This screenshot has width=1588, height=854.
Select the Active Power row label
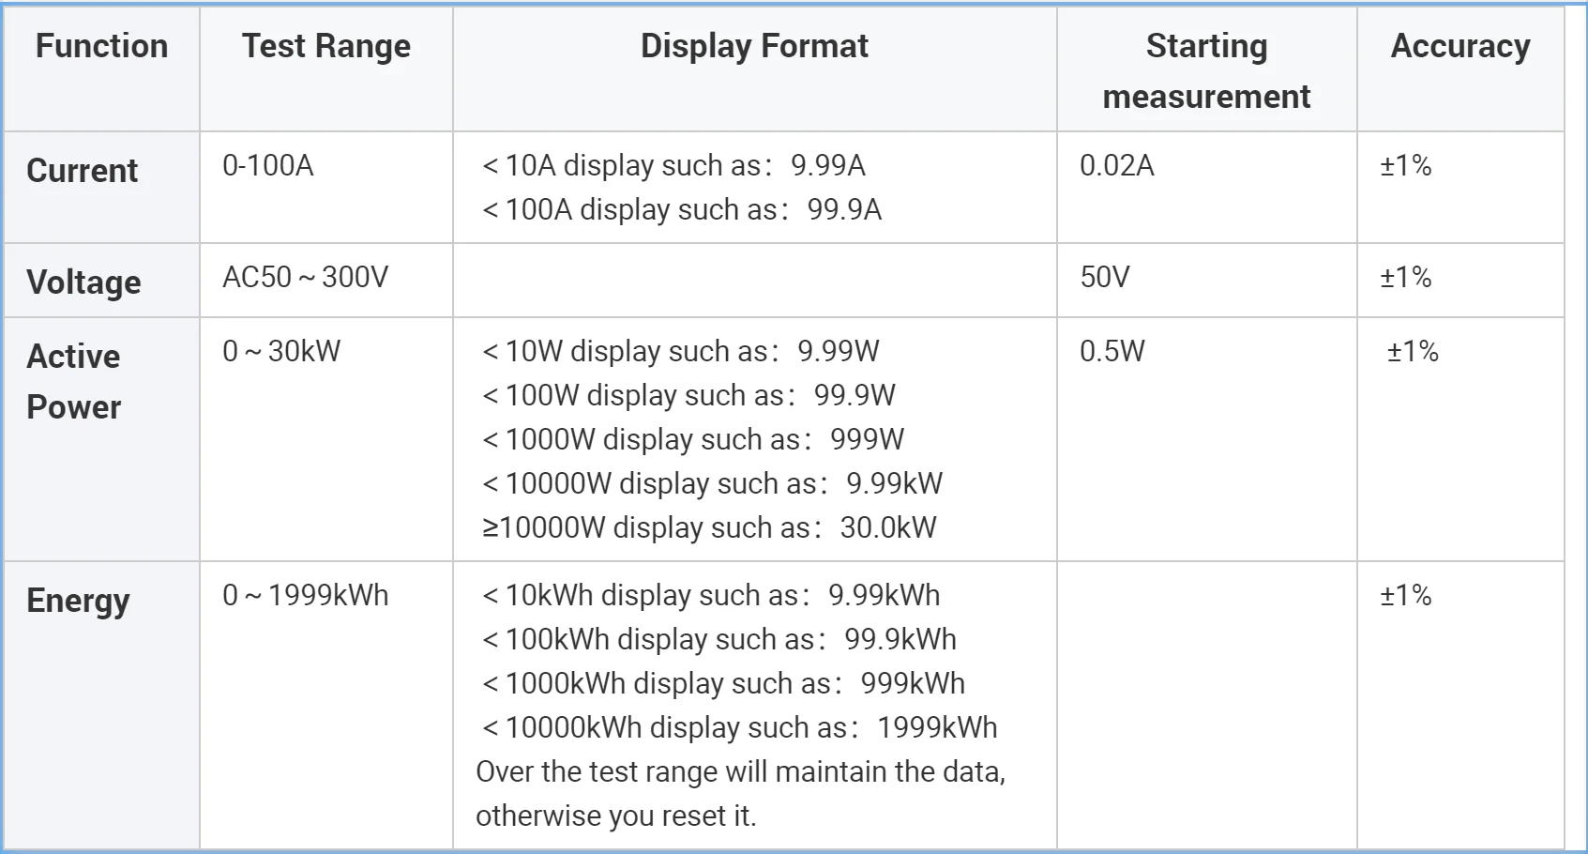[x=74, y=382]
